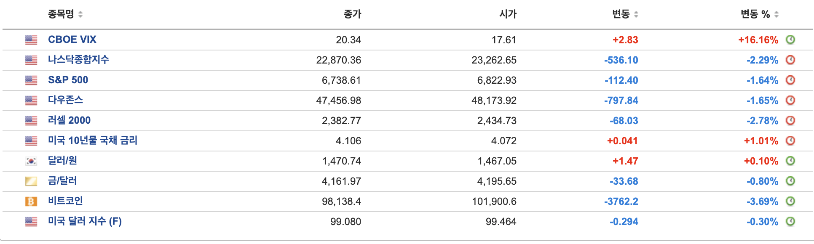Click the Korean flag icon beside 달러/원
The image size is (814, 244).
31,161
